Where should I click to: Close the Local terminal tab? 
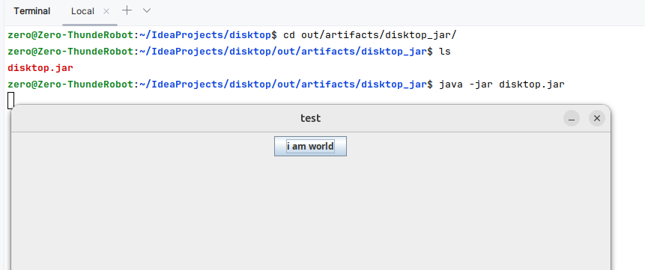coord(106,11)
